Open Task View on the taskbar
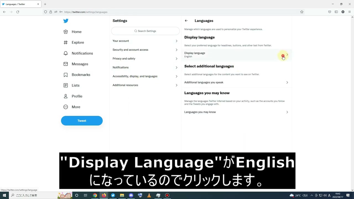Screen dimensions: 354x199 85,195
